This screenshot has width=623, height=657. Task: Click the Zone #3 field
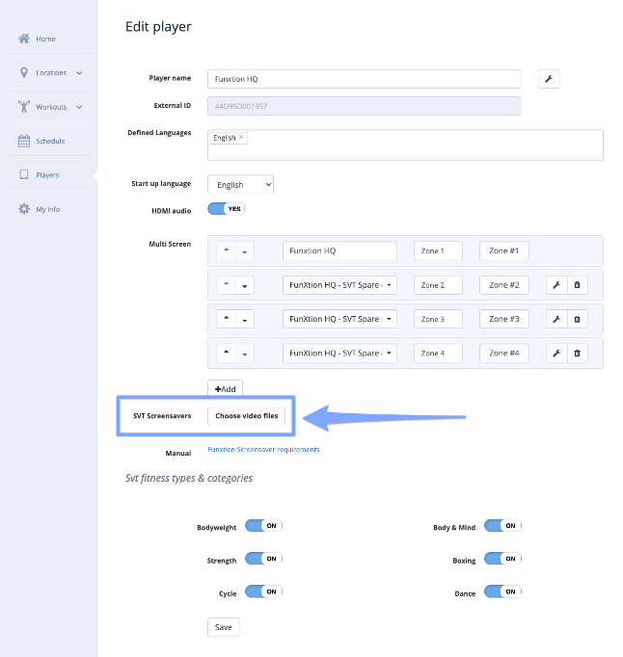tap(504, 319)
